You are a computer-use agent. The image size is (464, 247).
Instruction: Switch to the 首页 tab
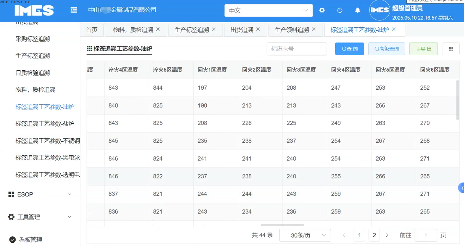pyautogui.click(x=92, y=30)
